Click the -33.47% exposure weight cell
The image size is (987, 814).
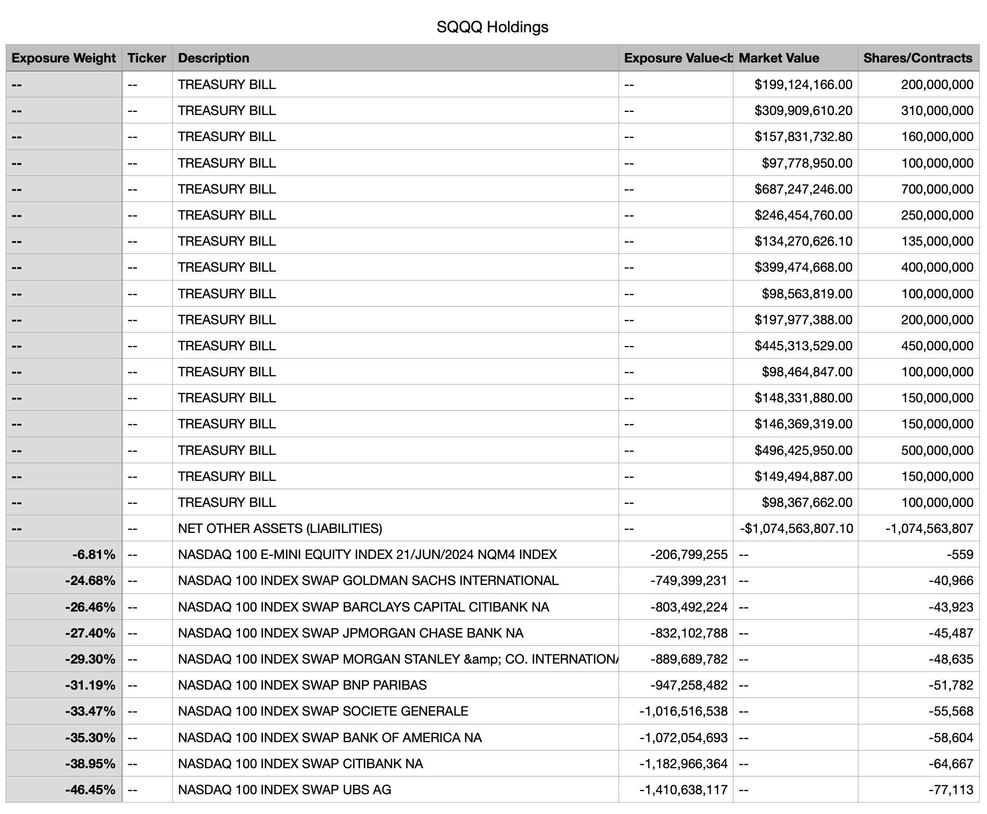point(64,711)
